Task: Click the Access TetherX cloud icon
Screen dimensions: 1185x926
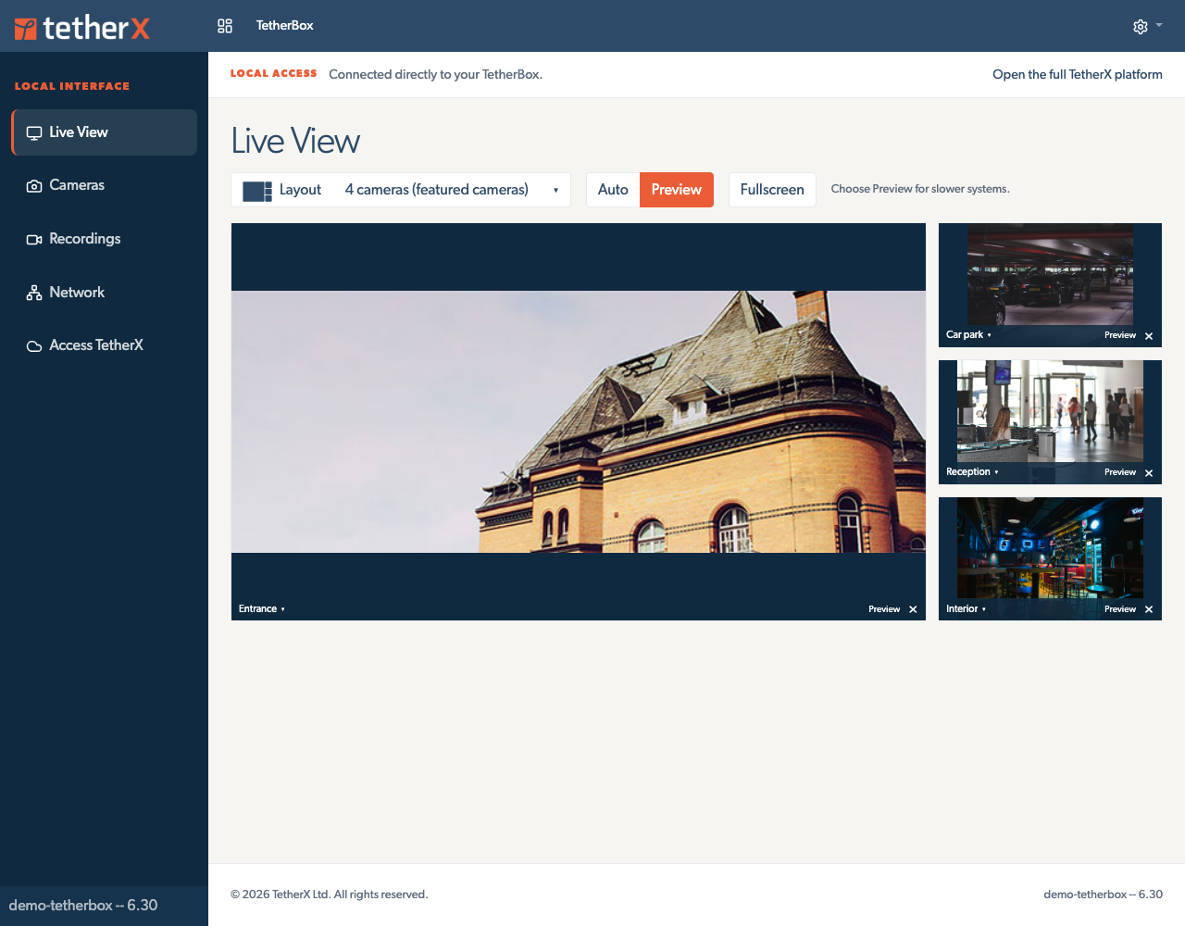Action: (x=34, y=346)
